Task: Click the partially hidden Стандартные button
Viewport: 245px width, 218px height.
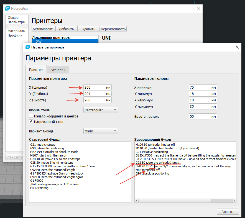Action: coord(14,157)
